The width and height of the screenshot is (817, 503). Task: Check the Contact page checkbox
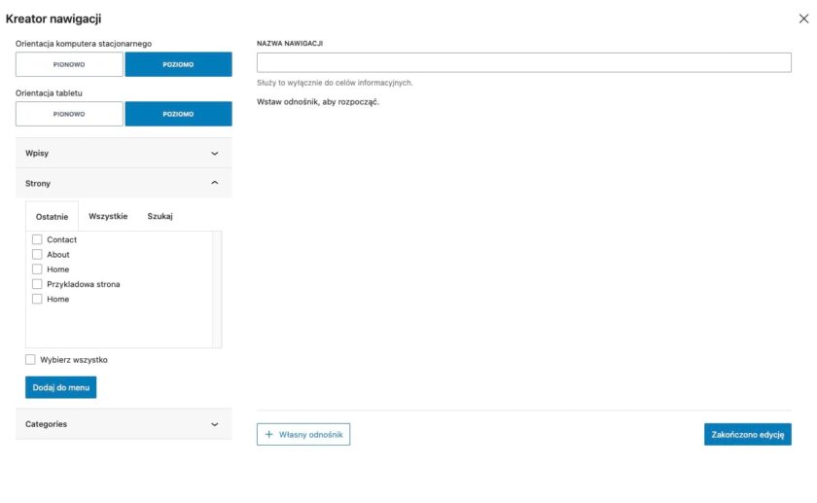coord(37,239)
